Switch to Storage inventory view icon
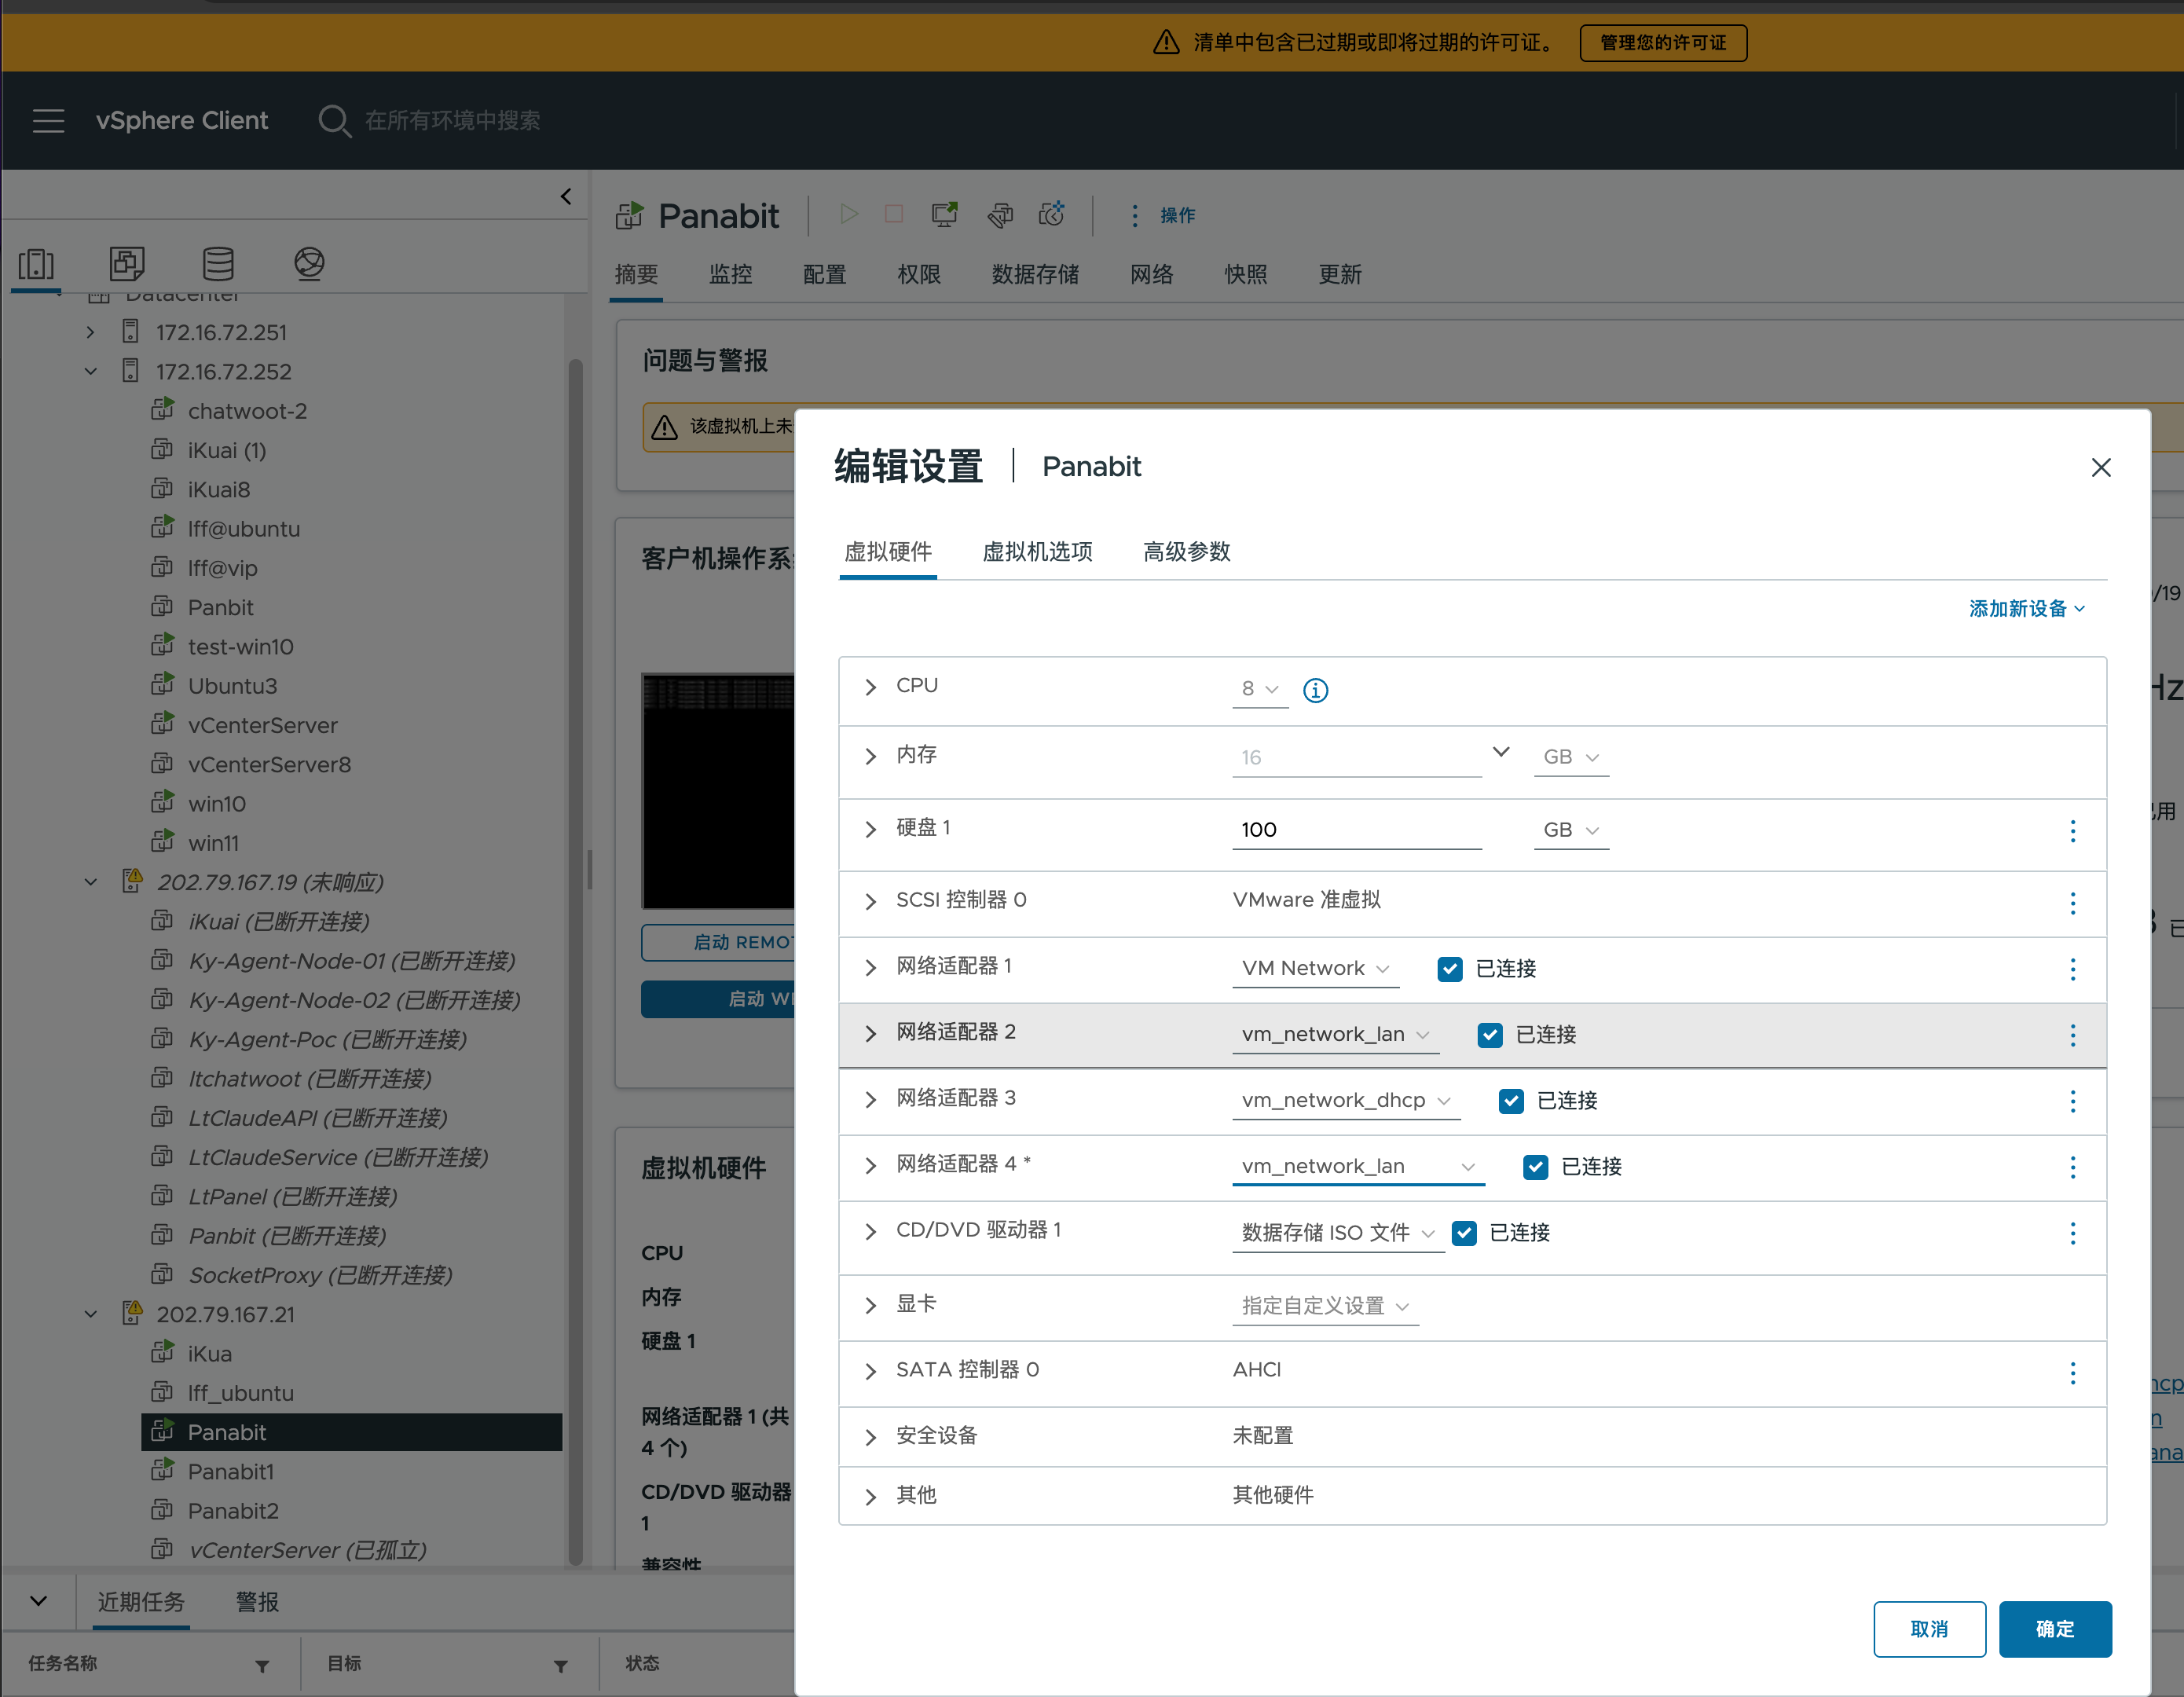Image resolution: width=2184 pixels, height=1697 pixels. 218,264
